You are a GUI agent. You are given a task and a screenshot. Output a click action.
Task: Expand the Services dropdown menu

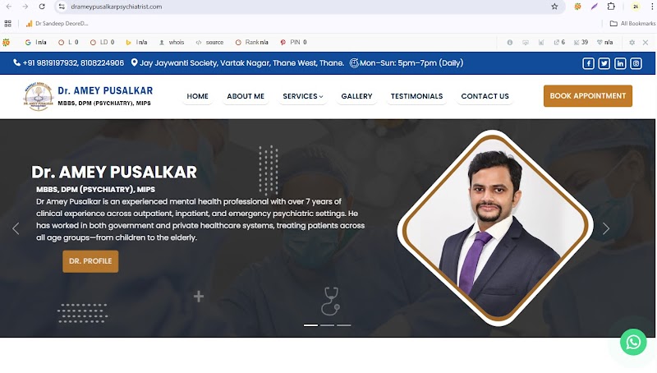302,96
